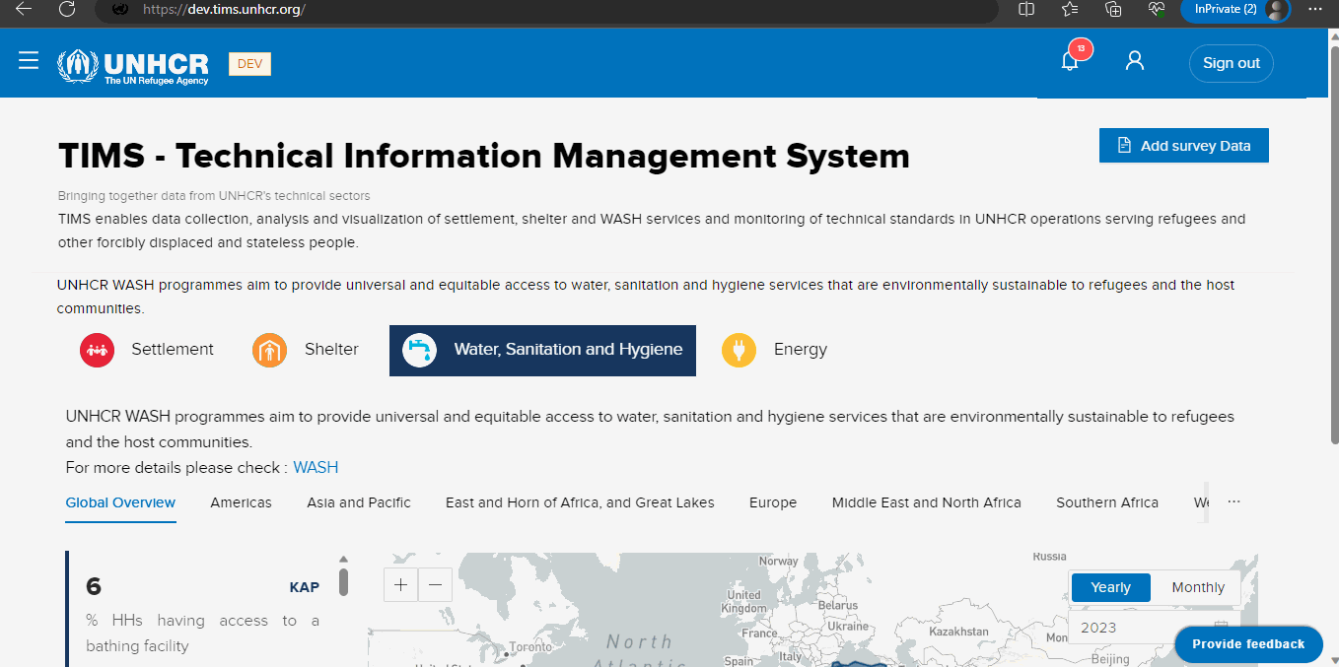Open the WASH details link

tap(316, 467)
